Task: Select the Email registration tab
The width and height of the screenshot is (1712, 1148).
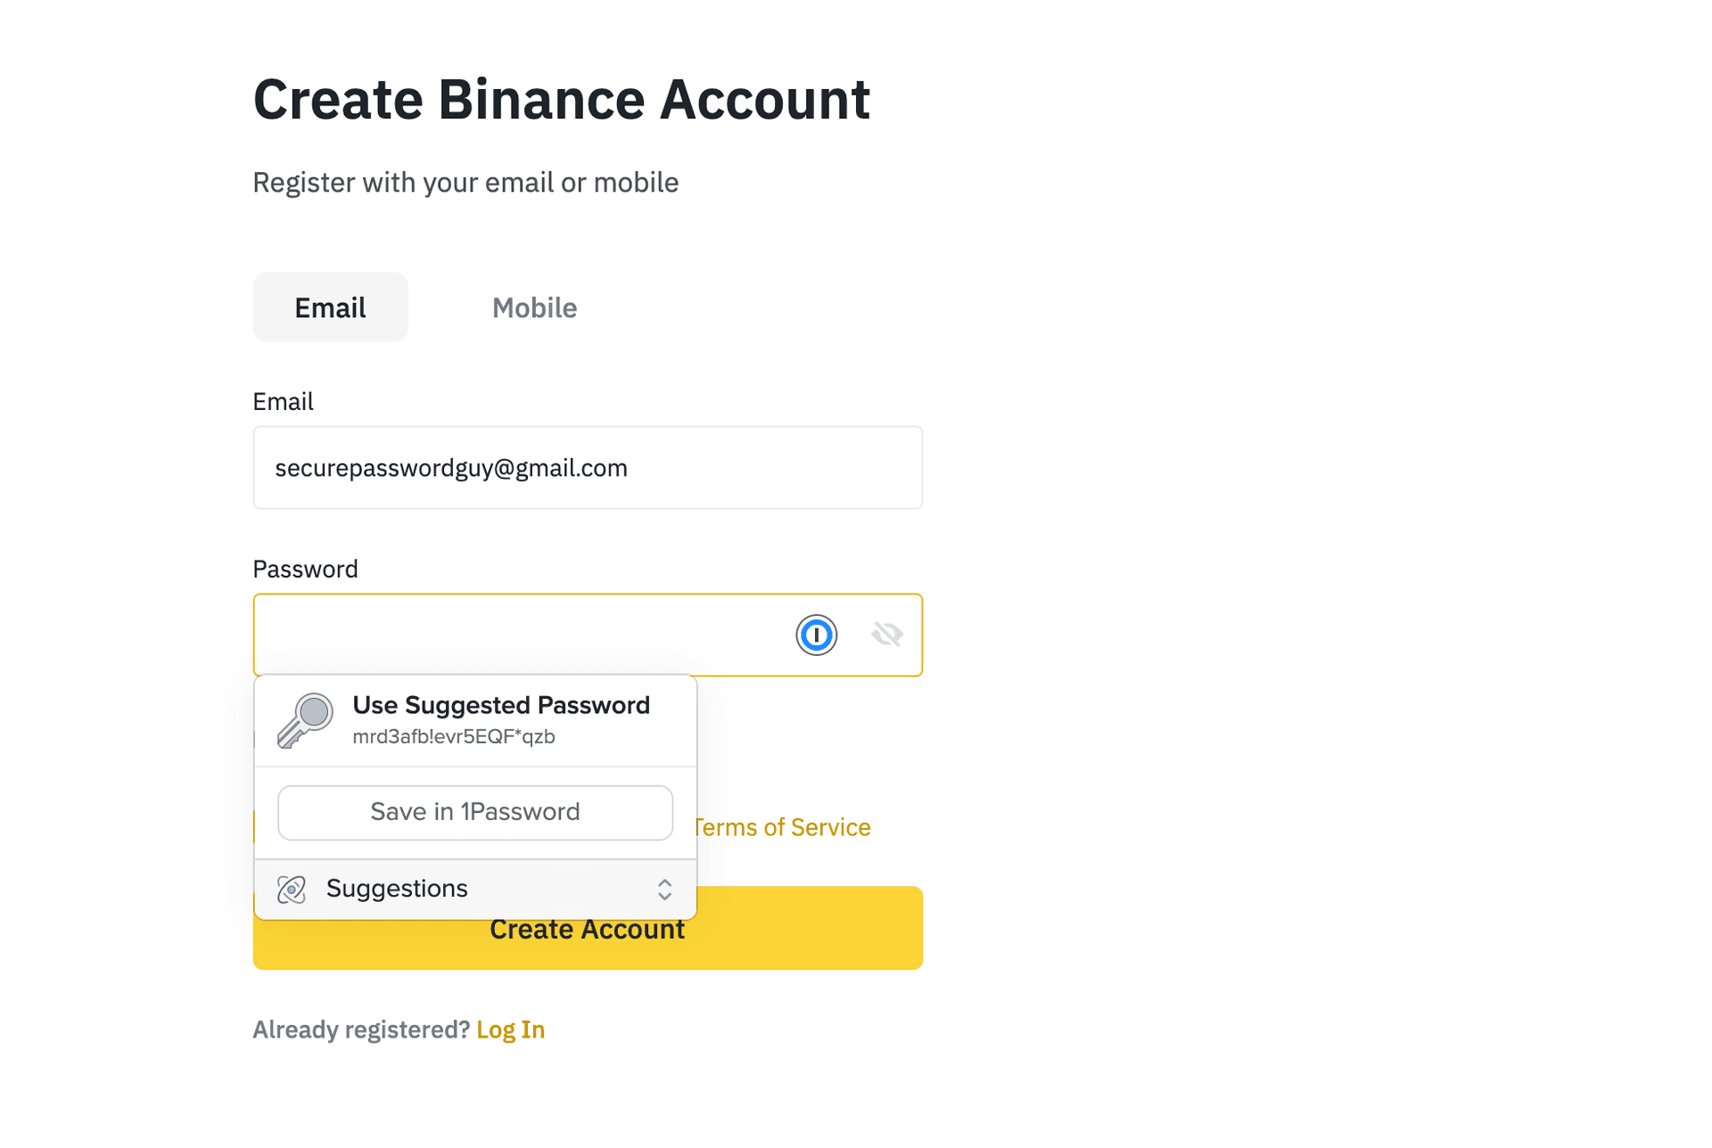Action: click(331, 307)
